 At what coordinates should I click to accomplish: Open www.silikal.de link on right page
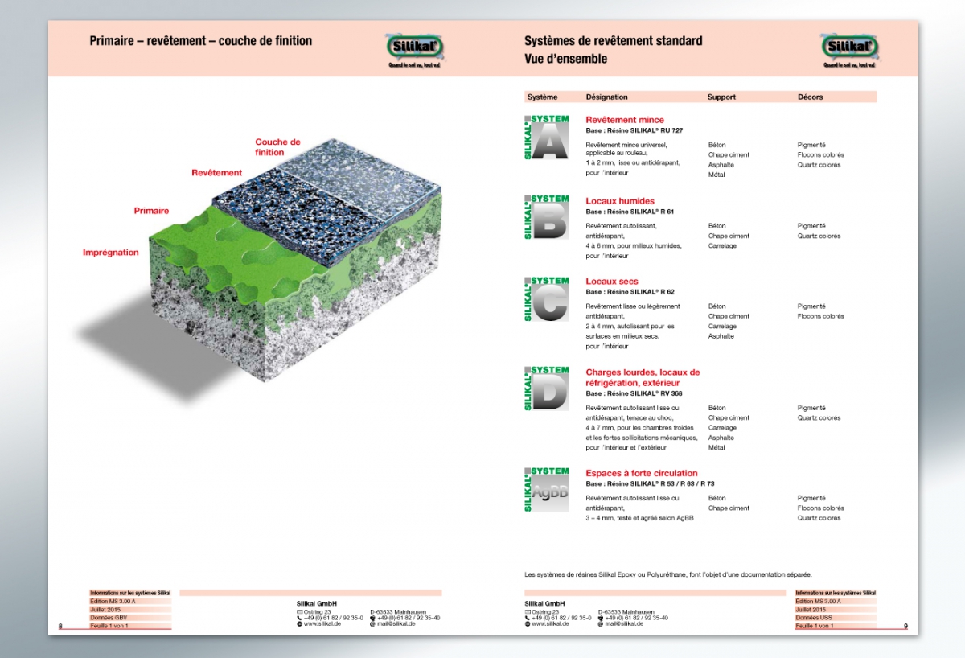tap(551, 623)
